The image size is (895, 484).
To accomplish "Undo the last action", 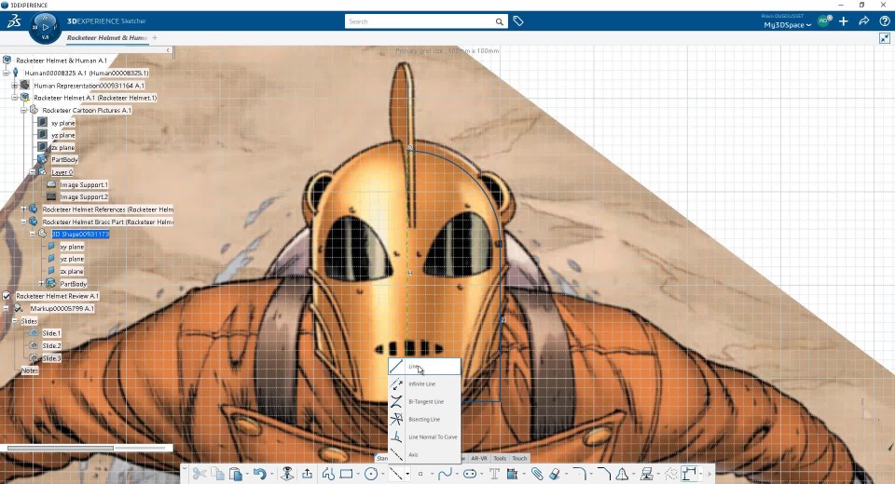I will [260, 474].
